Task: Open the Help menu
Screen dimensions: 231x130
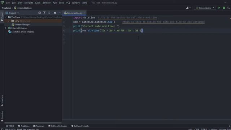Action: coord(84,3)
